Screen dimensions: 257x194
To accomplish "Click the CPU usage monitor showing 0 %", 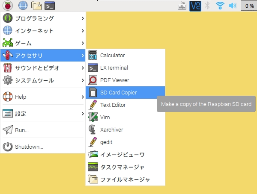I will click(x=249, y=6).
